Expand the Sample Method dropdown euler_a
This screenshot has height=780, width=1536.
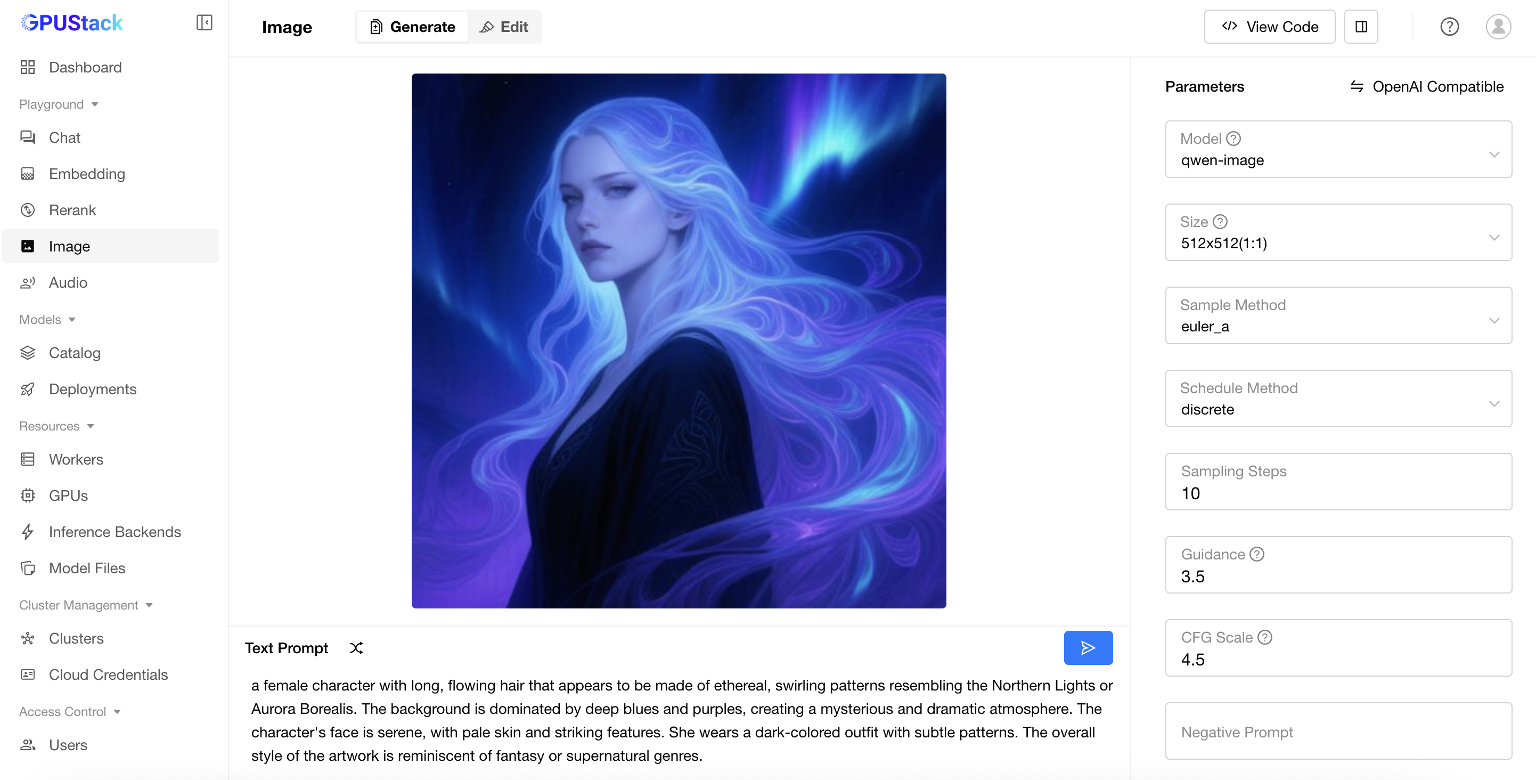click(1338, 315)
